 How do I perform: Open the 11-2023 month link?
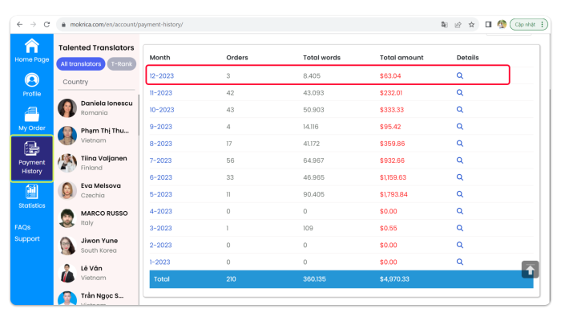point(161,93)
